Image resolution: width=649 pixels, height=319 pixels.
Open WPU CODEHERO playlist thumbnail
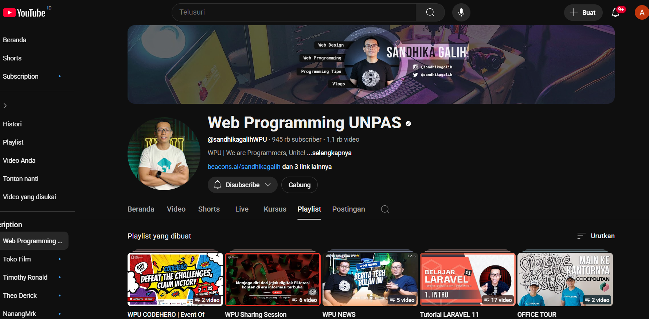pos(175,279)
